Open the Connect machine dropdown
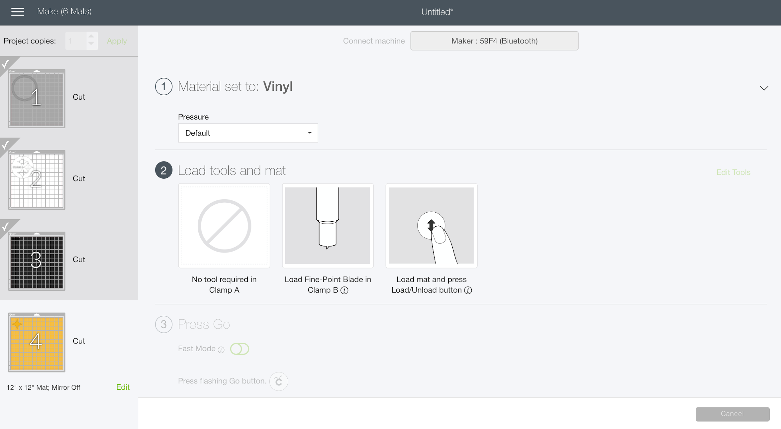Image resolution: width=781 pixels, height=429 pixels. 494,41
